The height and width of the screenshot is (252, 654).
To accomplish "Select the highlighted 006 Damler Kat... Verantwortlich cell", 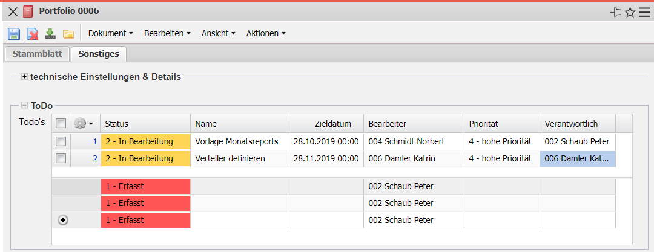I will [x=577, y=159].
